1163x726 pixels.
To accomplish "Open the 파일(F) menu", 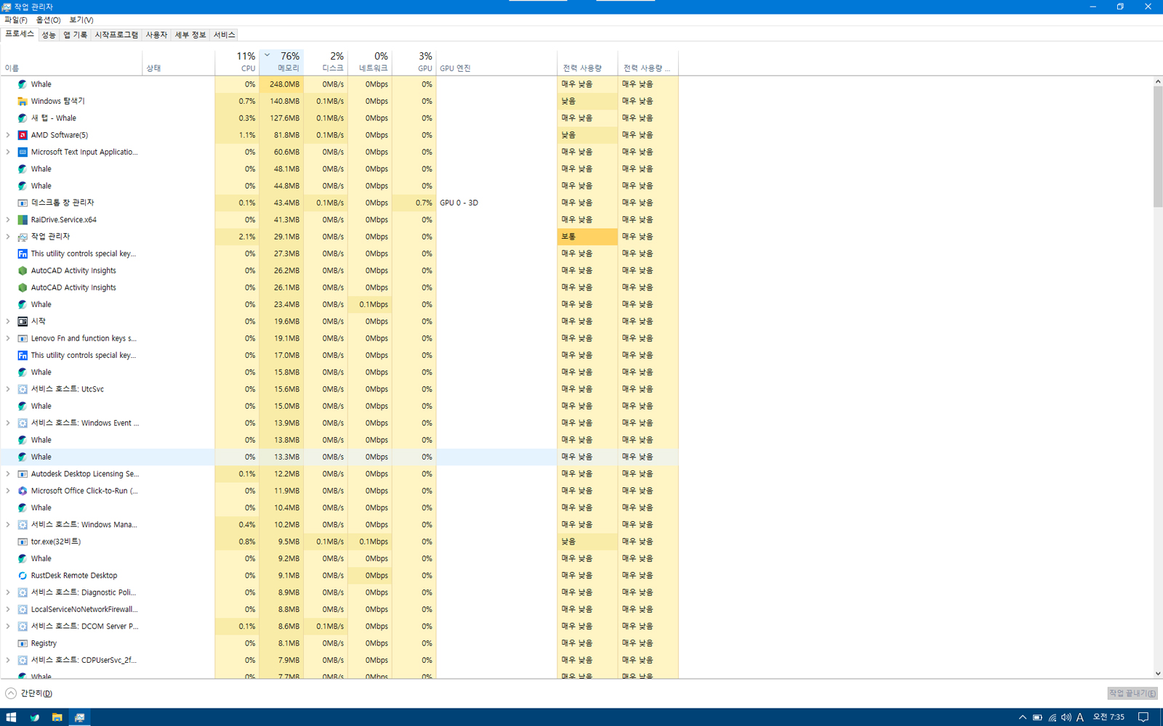I will pos(16,20).
